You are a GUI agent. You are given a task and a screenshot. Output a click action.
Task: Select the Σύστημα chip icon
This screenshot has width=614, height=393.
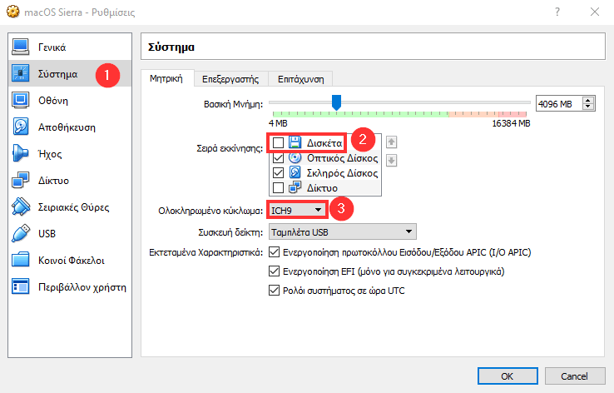click(x=20, y=73)
